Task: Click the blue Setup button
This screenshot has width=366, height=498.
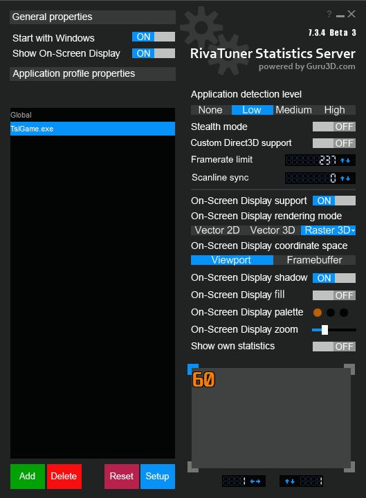Action: [157, 476]
